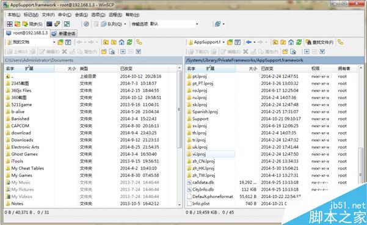The width and height of the screenshot is (367, 225).
Task: Open the terminal console icon in main toolbar
Action: coord(49,24)
